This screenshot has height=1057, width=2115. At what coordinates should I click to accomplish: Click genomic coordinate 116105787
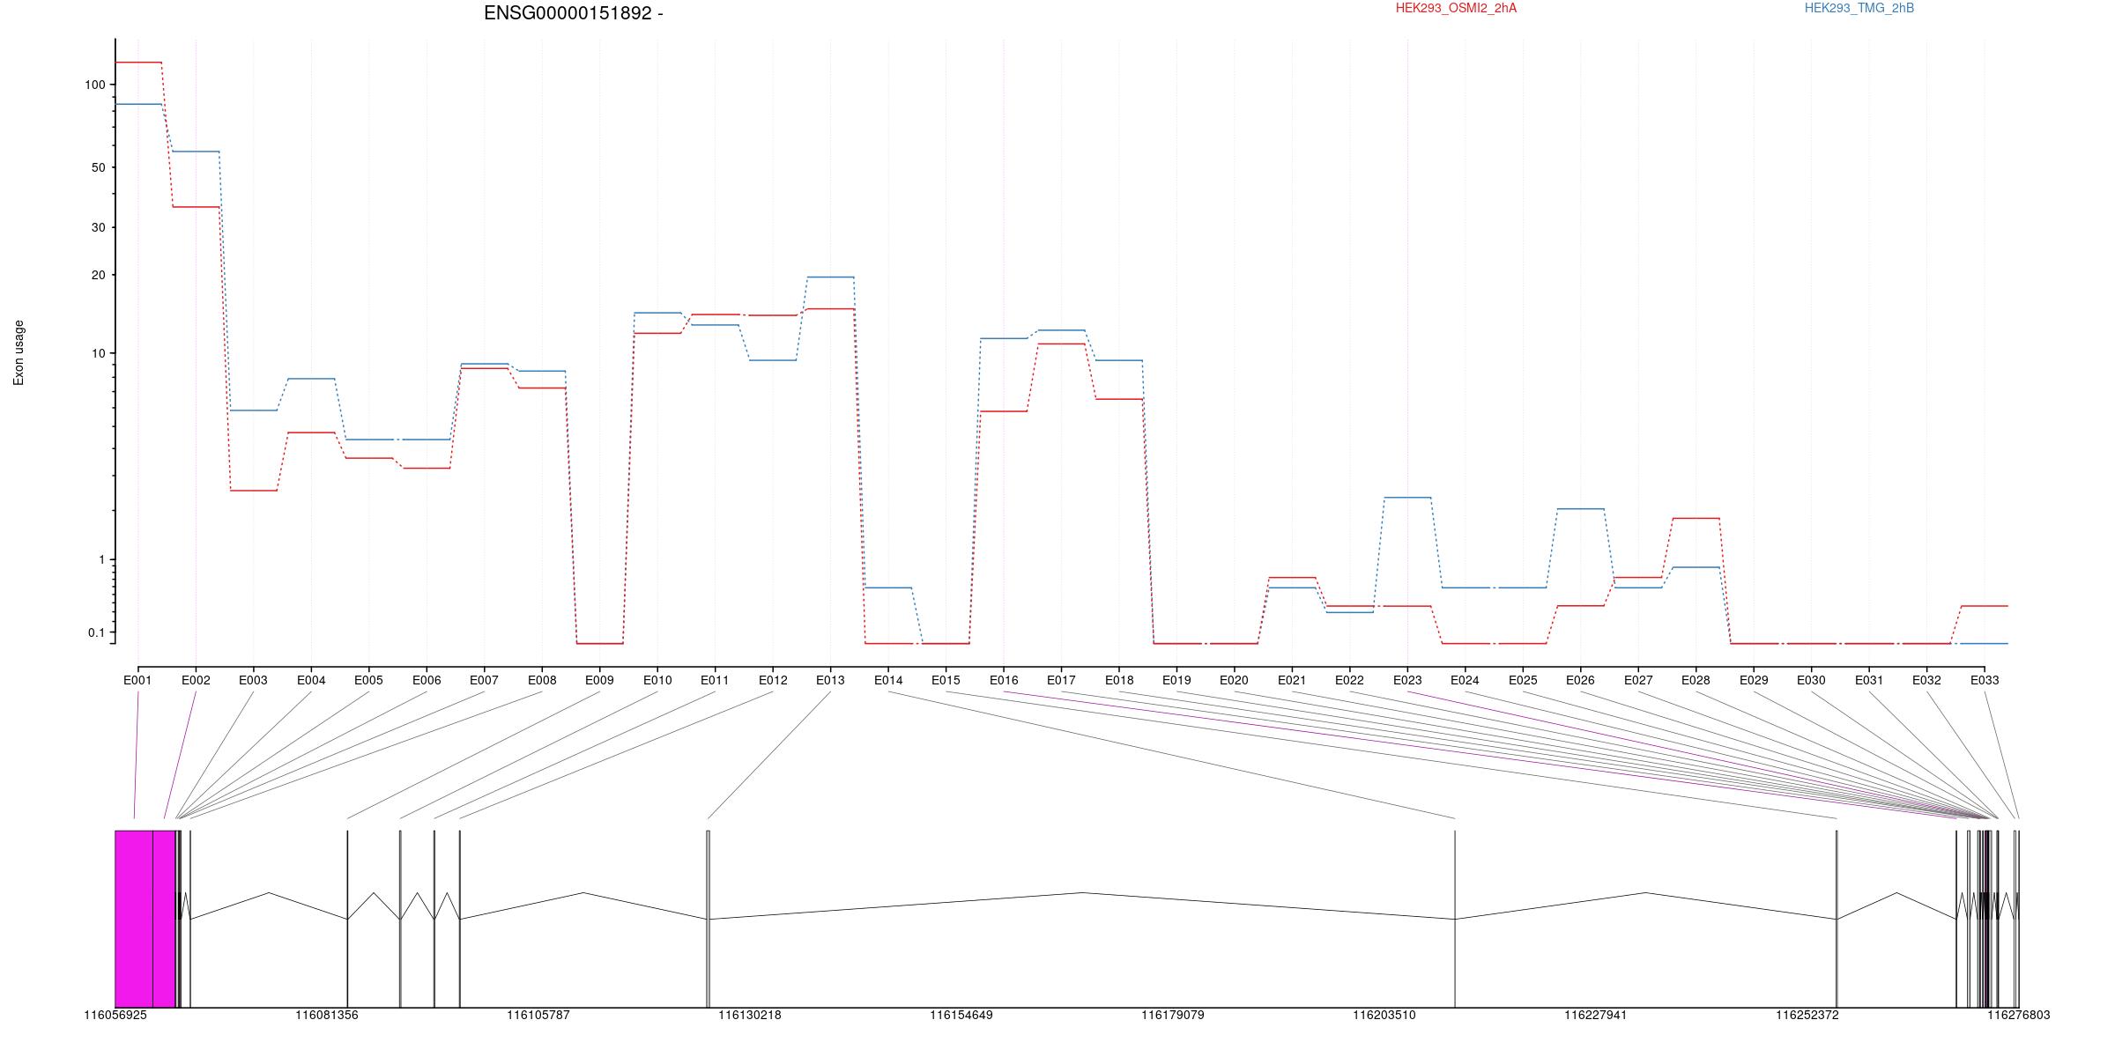(x=538, y=1016)
